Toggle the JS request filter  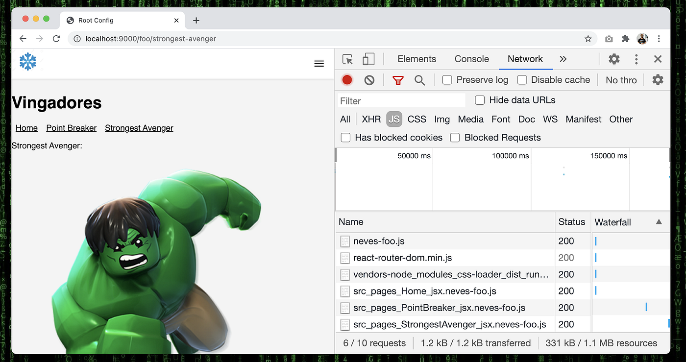pyautogui.click(x=394, y=119)
